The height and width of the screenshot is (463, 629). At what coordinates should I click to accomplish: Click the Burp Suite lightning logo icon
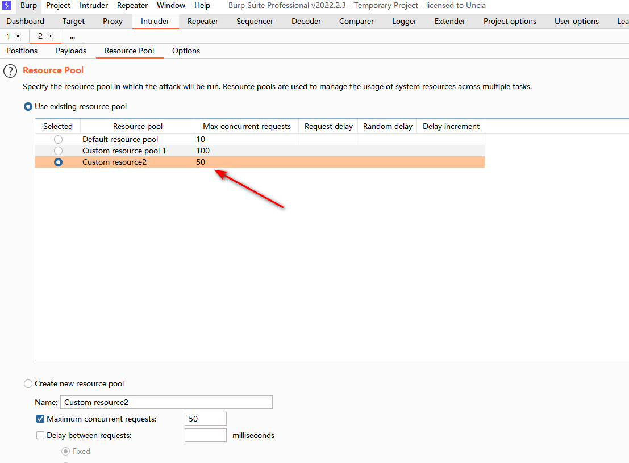coord(7,5)
